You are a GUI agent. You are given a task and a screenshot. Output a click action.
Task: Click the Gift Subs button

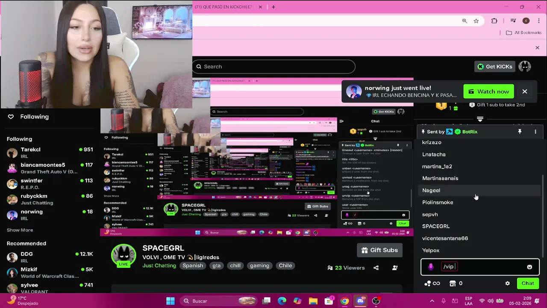[x=379, y=250]
